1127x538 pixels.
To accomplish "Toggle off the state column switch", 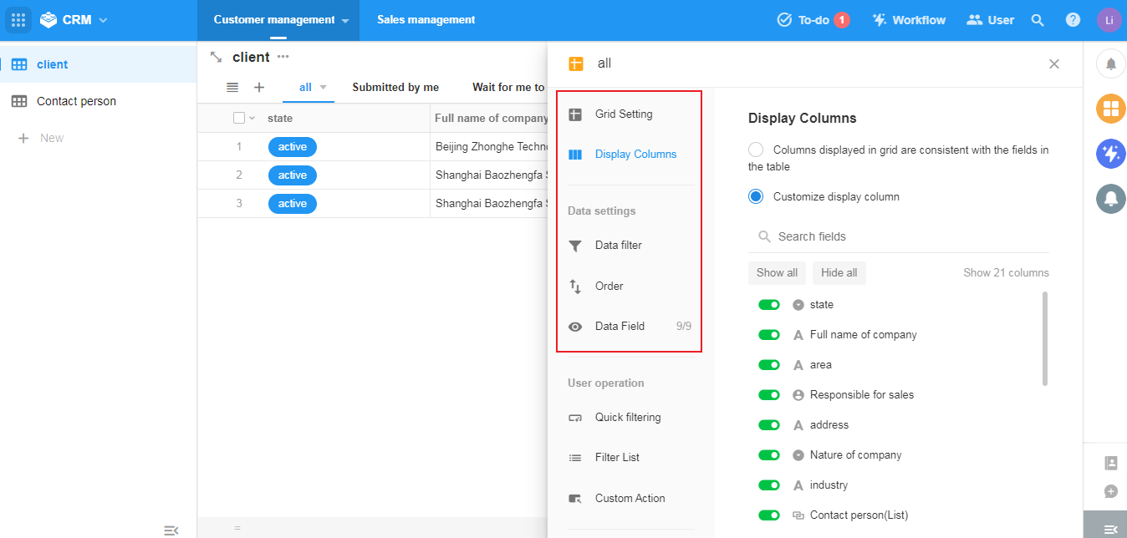I will [x=768, y=305].
